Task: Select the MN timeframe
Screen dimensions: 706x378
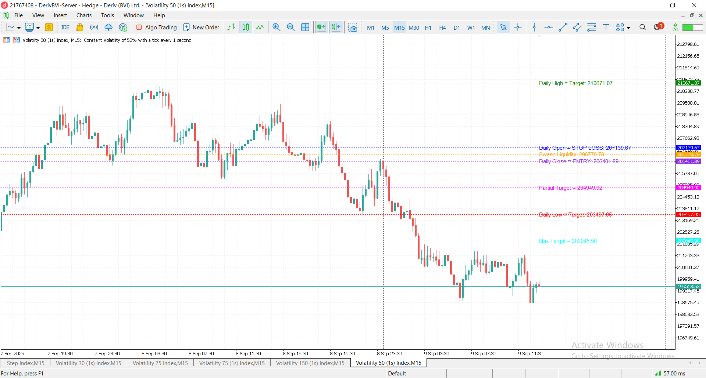Action: coord(485,28)
